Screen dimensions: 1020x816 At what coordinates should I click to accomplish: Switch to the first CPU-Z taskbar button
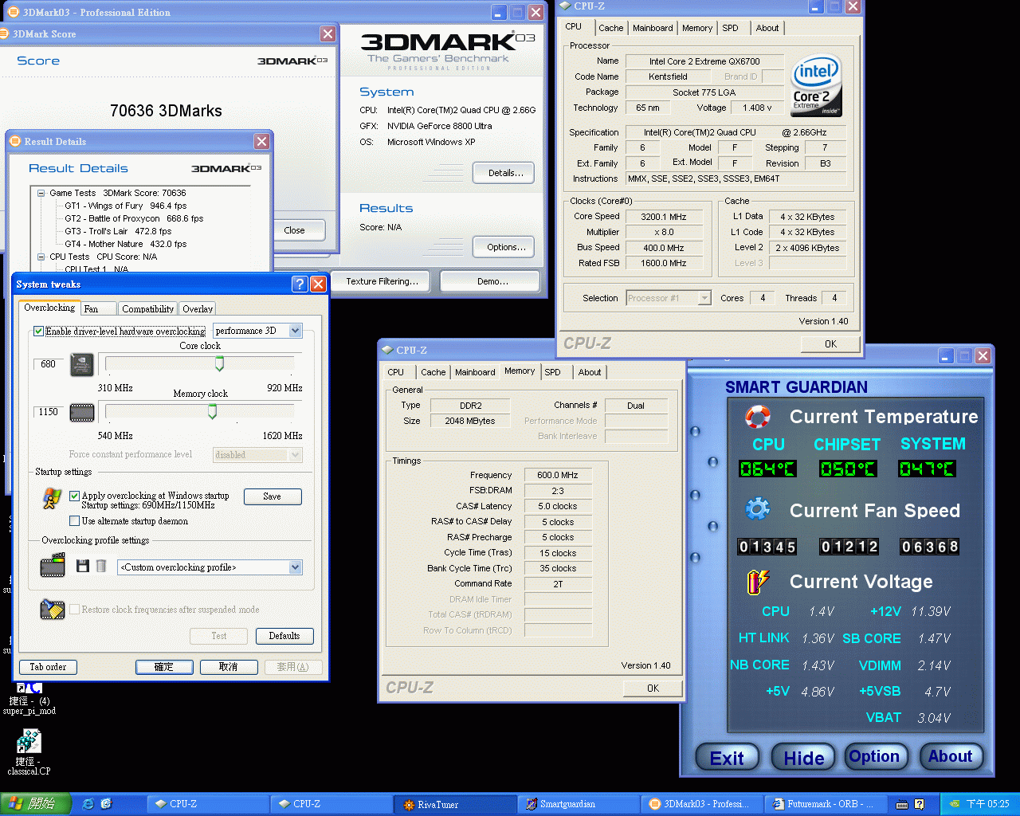coord(209,804)
